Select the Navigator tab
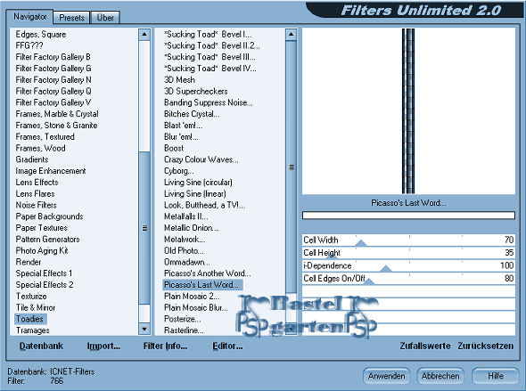 pyautogui.click(x=29, y=16)
